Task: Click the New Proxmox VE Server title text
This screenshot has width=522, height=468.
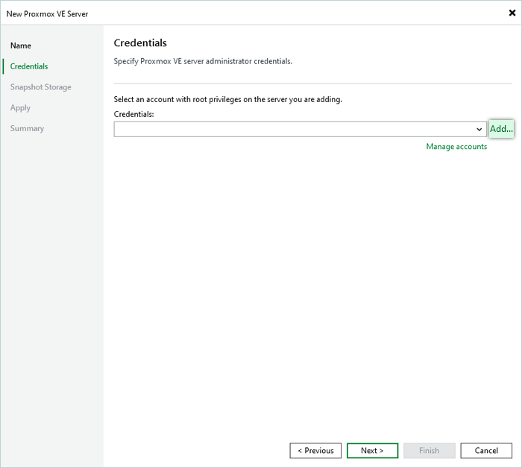Action: (x=48, y=13)
